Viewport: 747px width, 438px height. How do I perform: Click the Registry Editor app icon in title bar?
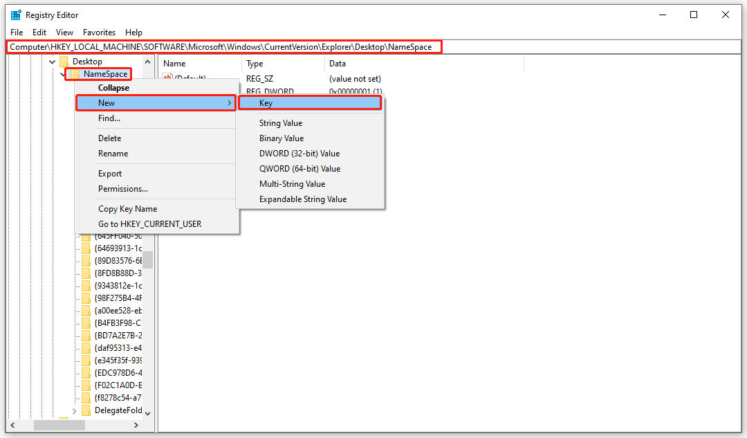coord(16,15)
